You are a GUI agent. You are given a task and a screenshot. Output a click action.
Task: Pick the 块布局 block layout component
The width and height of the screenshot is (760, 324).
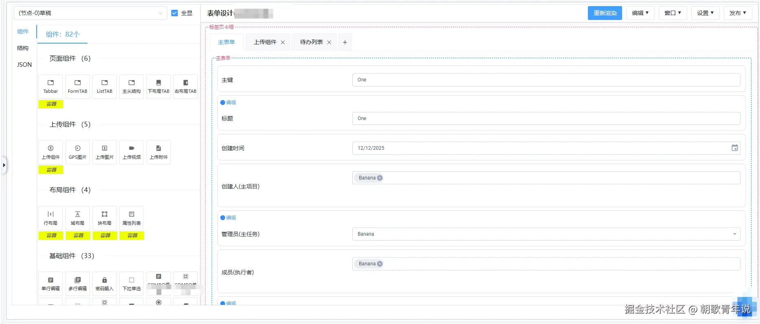(x=105, y=218)
